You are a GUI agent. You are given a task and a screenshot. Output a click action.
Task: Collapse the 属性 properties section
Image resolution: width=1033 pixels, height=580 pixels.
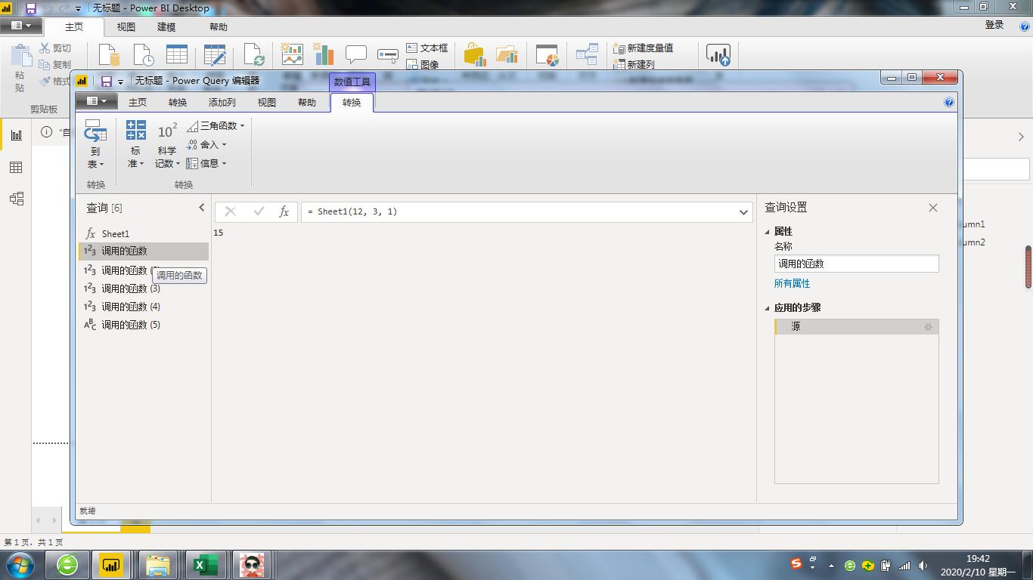[767, 232]
